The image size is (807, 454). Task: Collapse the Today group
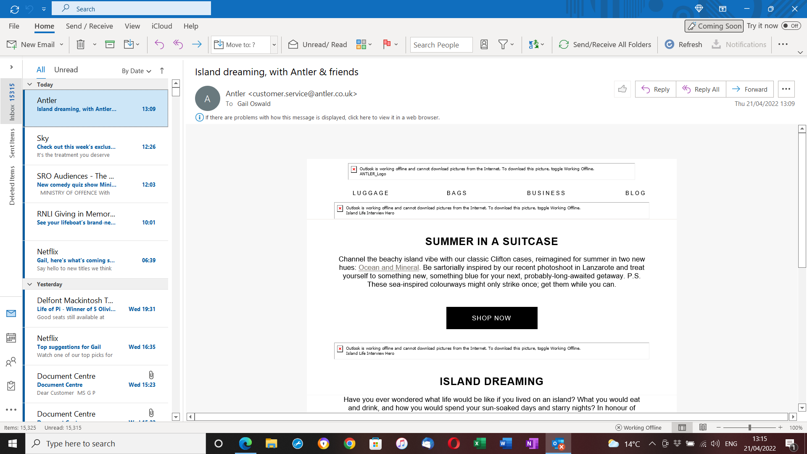pyautogui.click(x=30, y=84)
